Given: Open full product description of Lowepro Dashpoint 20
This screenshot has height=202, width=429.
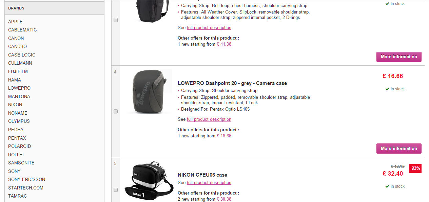Looking at the screenshot, I should click(209, 119).
